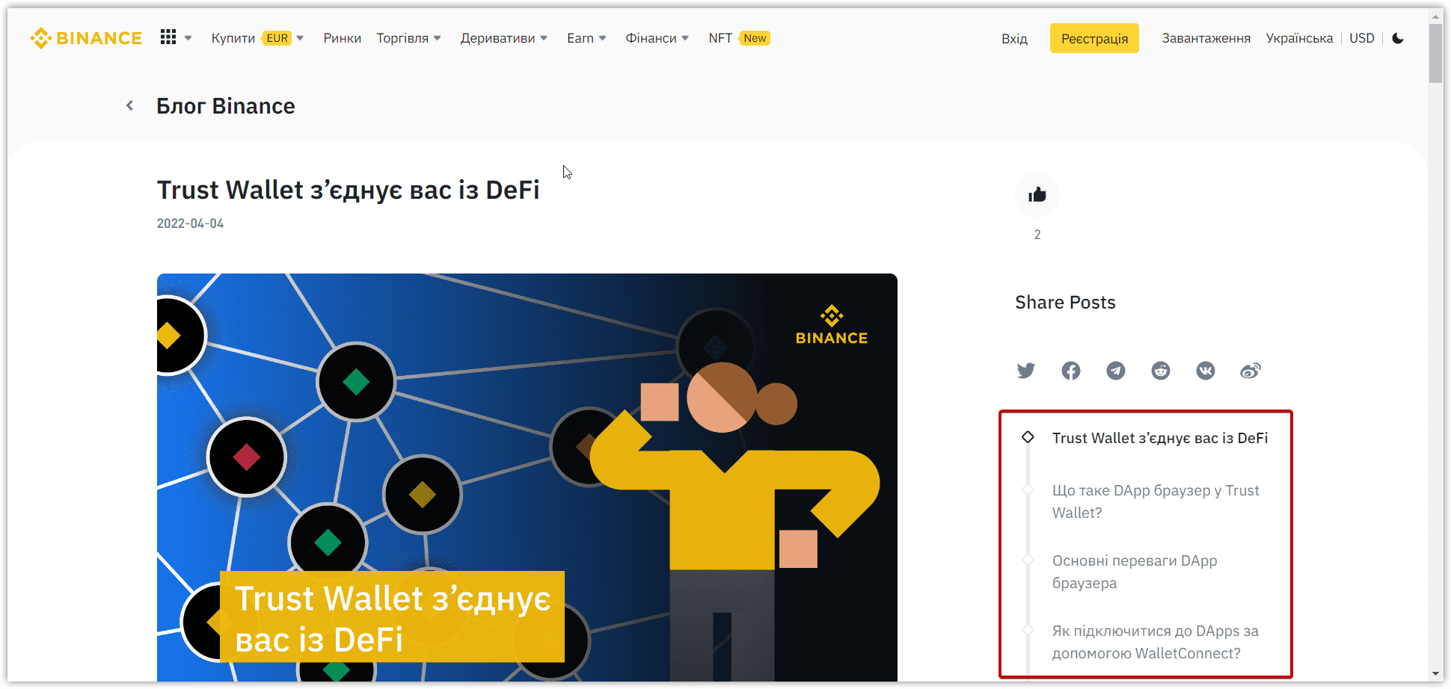Click the article banner image
Image resolution: width=1451 pixels, height=689 pixels.
pos(527,478)
